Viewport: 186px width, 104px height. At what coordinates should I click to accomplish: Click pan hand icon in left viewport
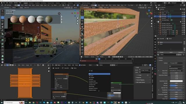click(78, 21)
